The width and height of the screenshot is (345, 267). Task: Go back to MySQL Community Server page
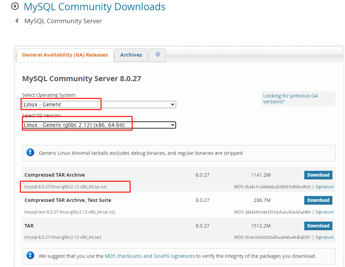pyautogui.click(x=63, y=21)
